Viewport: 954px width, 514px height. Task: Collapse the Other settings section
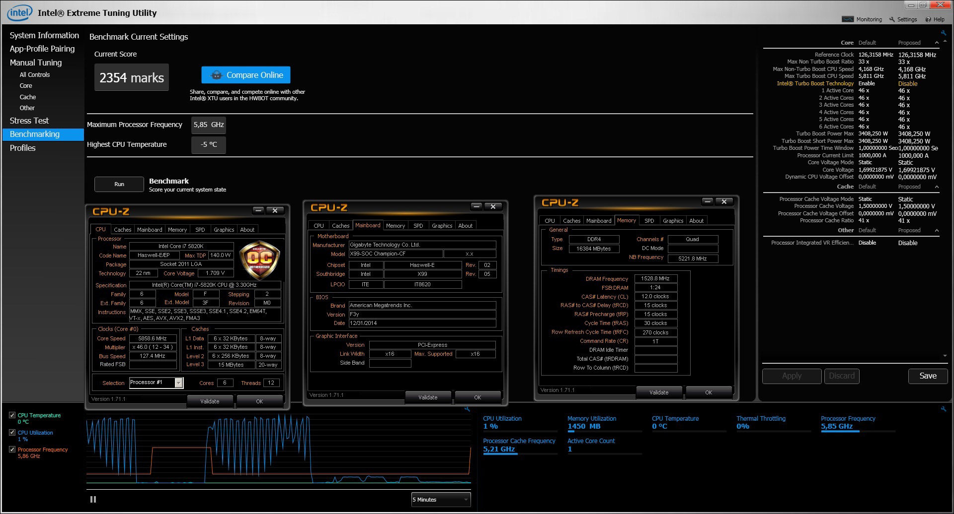937,230
